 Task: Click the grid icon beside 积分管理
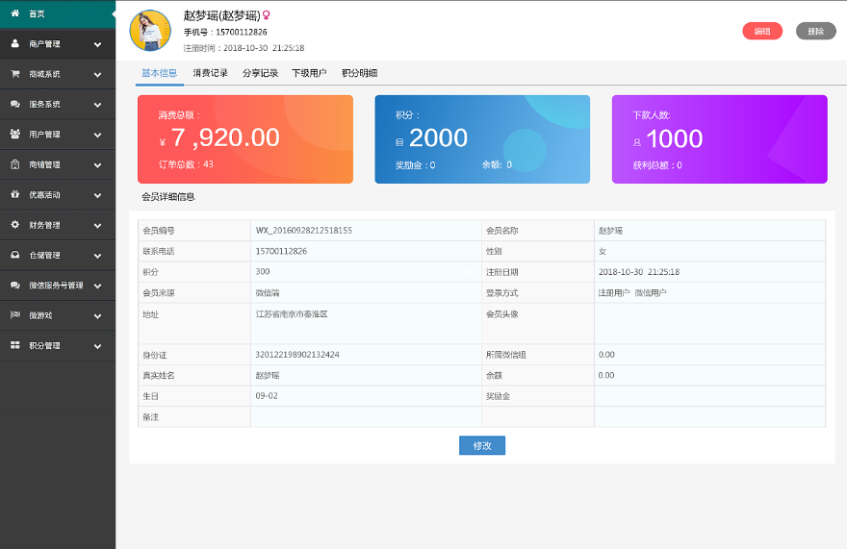[15, 345]
